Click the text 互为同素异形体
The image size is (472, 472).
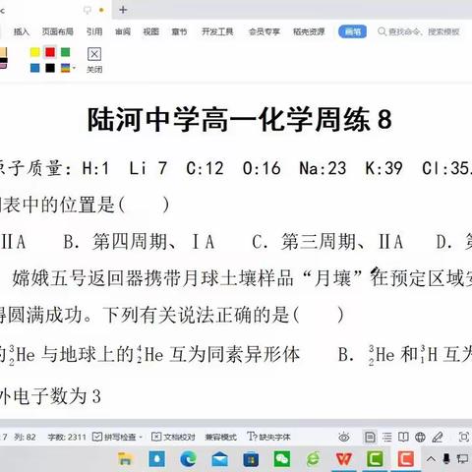234,354
